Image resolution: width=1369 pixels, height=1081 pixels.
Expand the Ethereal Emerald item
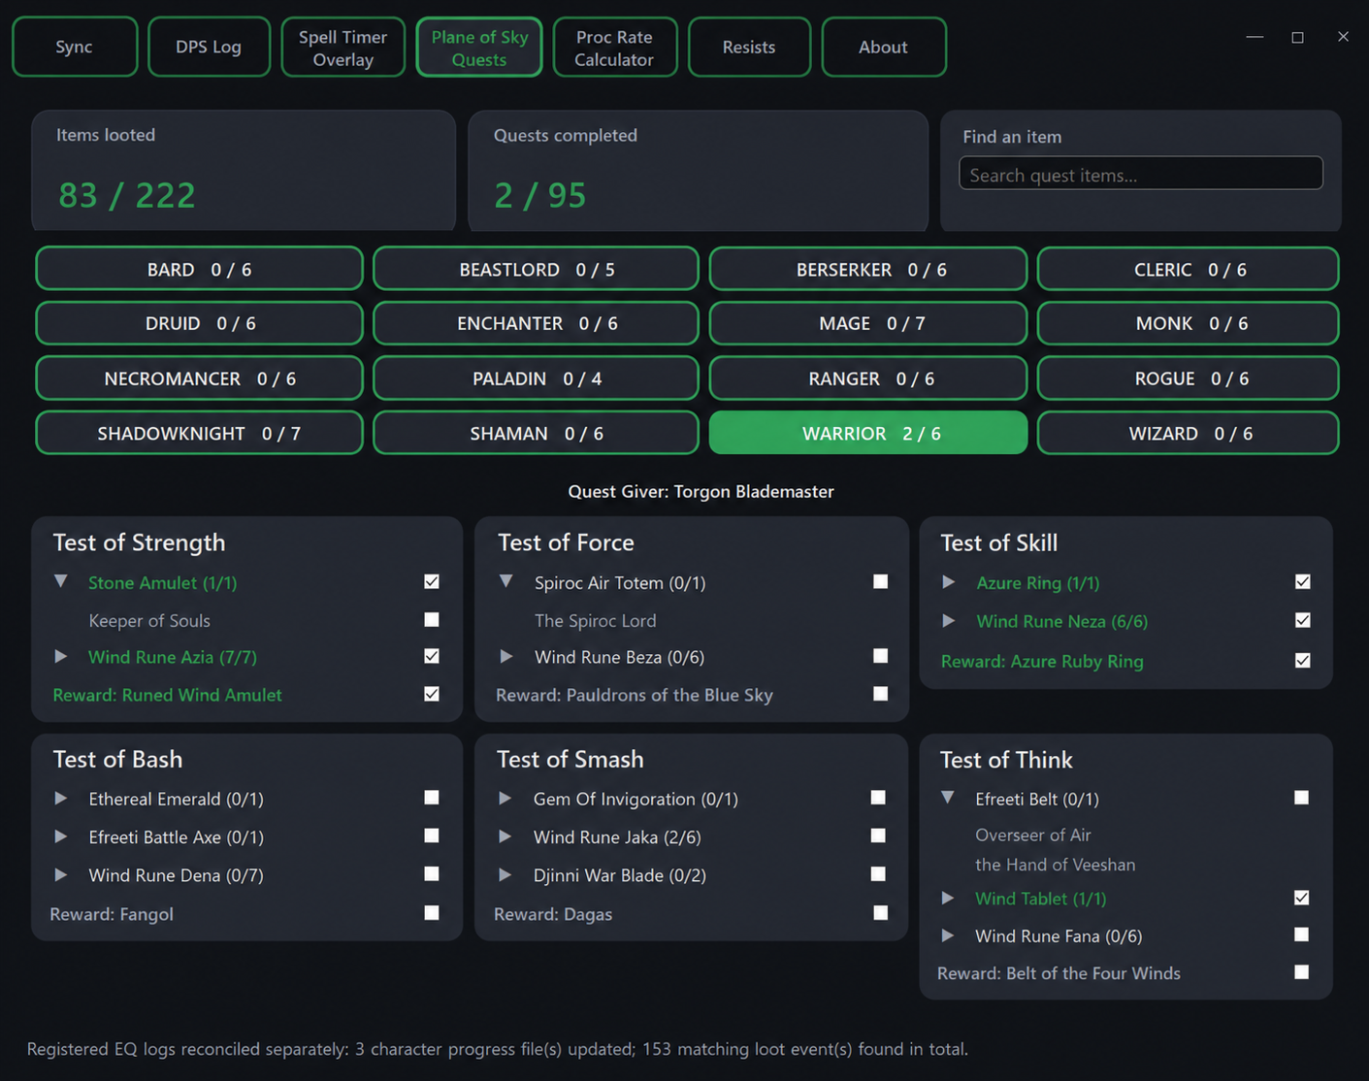[x=60, y=798]
